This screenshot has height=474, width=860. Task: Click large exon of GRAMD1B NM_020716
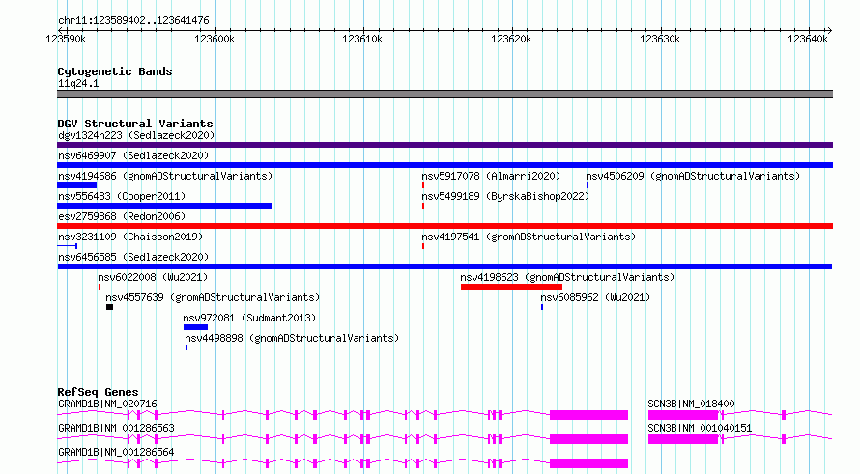589,415
